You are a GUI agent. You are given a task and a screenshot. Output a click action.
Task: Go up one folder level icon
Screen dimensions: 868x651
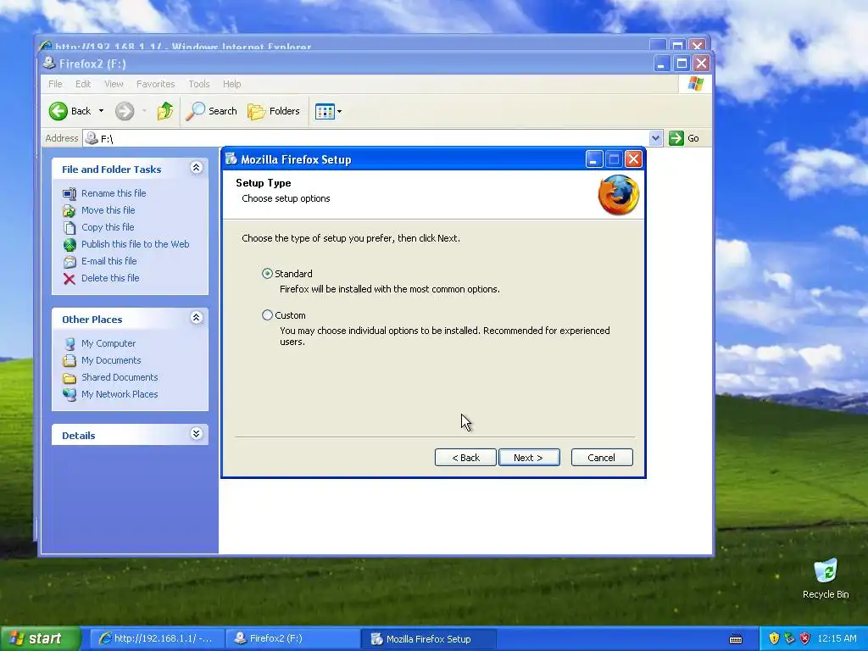[164, 111]
